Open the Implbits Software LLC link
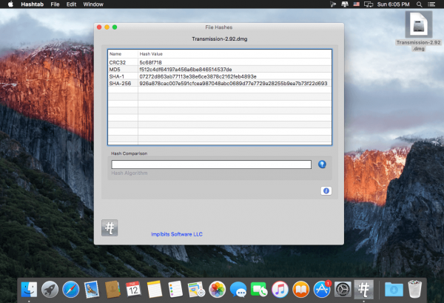The image size is (444, 303). [177, 234]
